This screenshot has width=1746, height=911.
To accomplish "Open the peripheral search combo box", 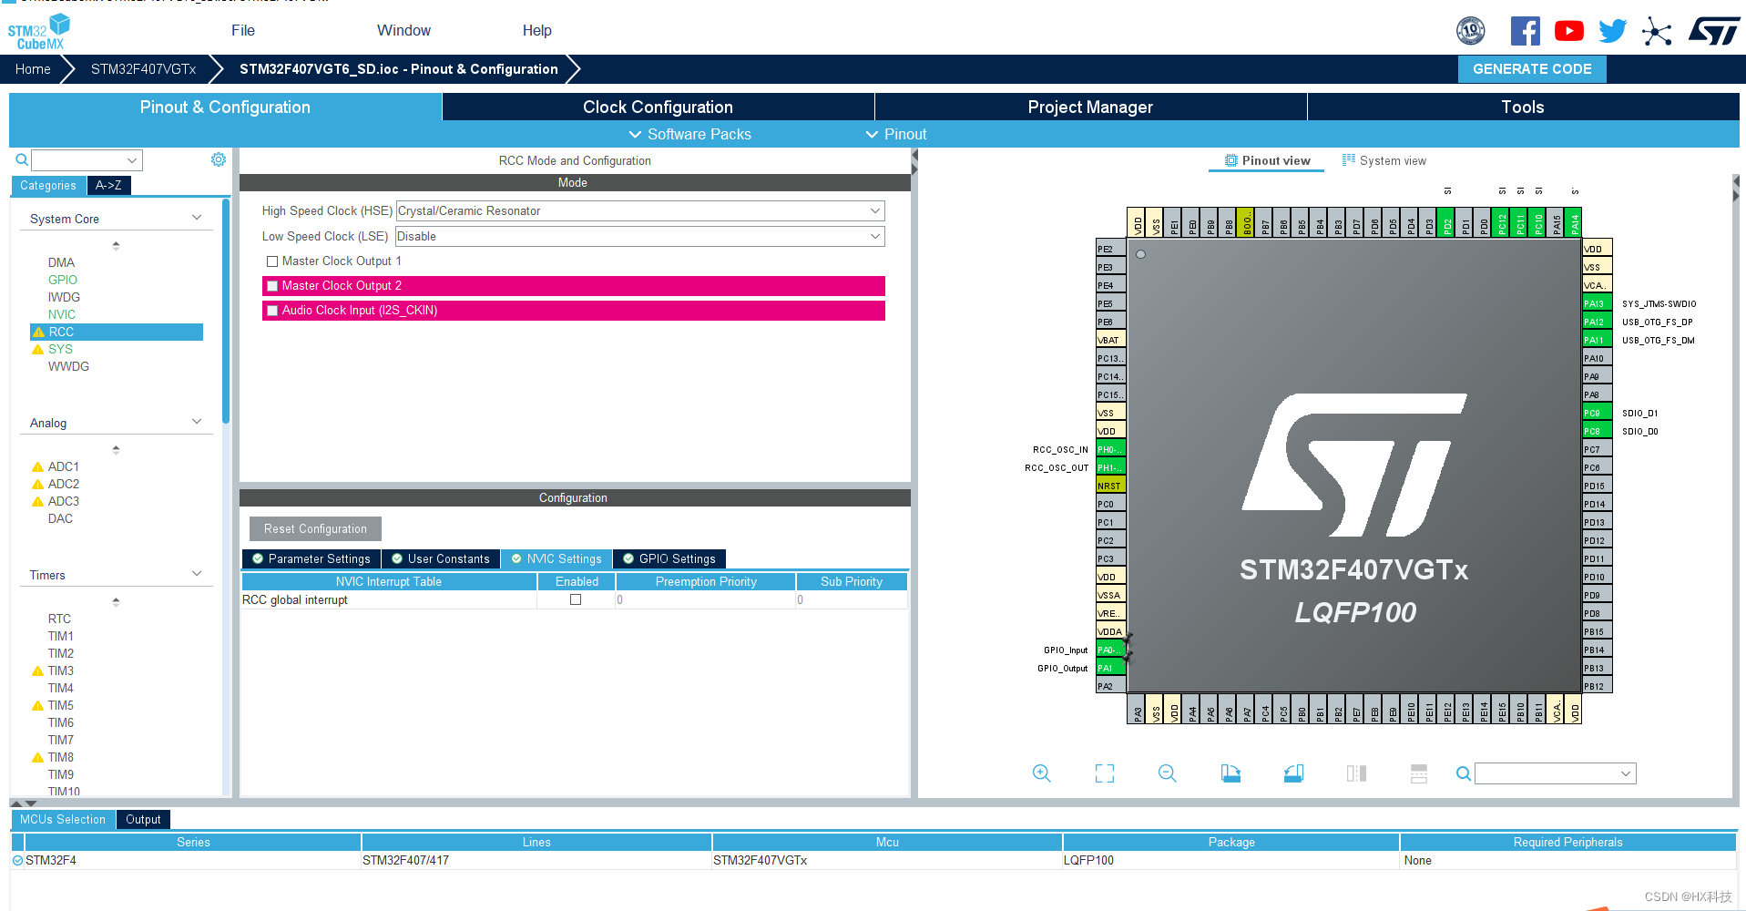I will (x=87, y=160).
